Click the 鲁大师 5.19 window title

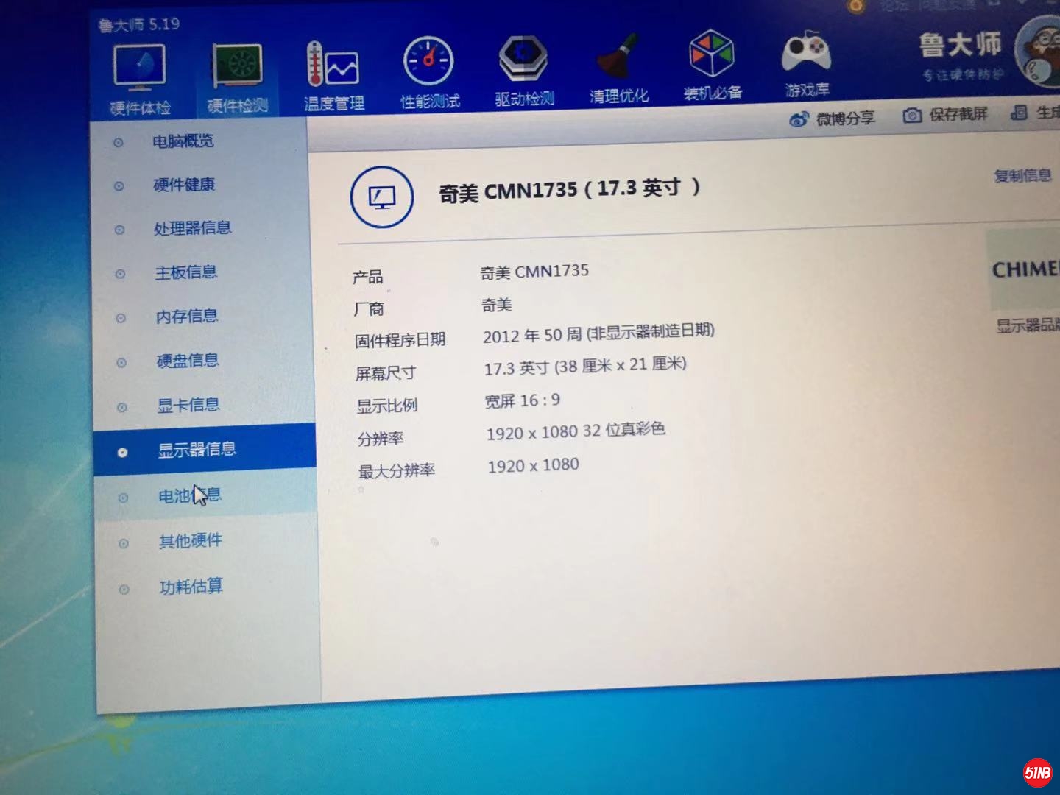click(139, 24)
